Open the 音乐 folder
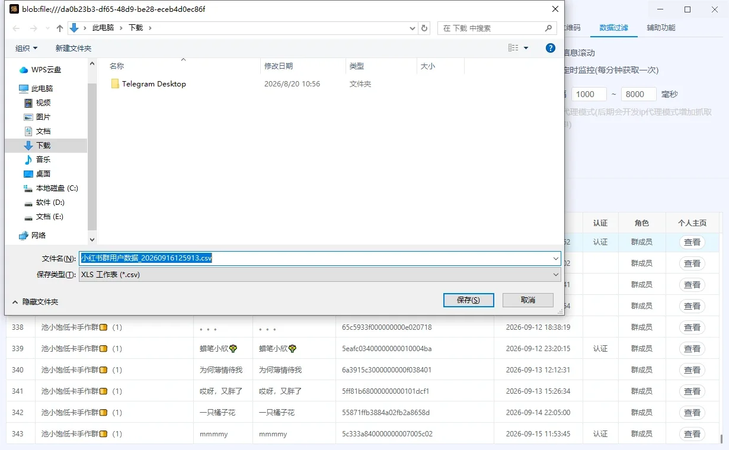This screenshot has height=450, width=729. pyautogui.click(x=37, y=160)
